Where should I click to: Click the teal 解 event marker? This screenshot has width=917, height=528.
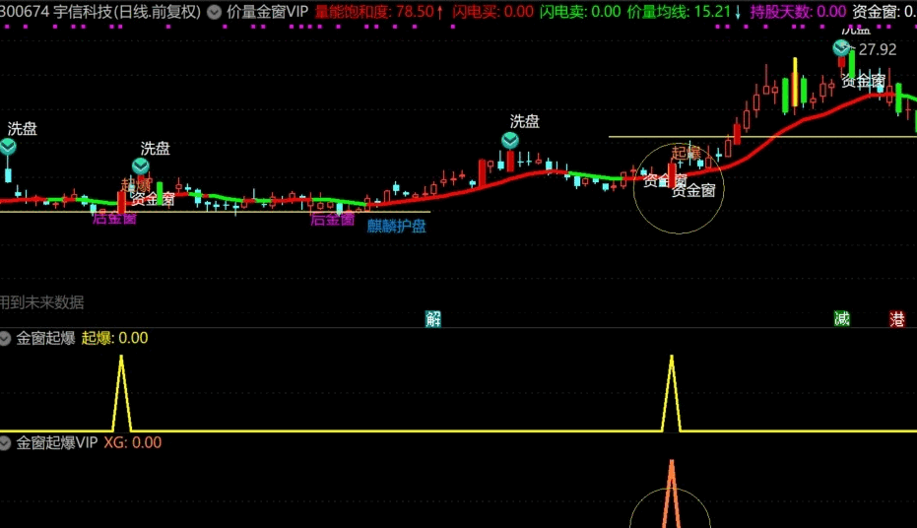[x=432, y=318]
